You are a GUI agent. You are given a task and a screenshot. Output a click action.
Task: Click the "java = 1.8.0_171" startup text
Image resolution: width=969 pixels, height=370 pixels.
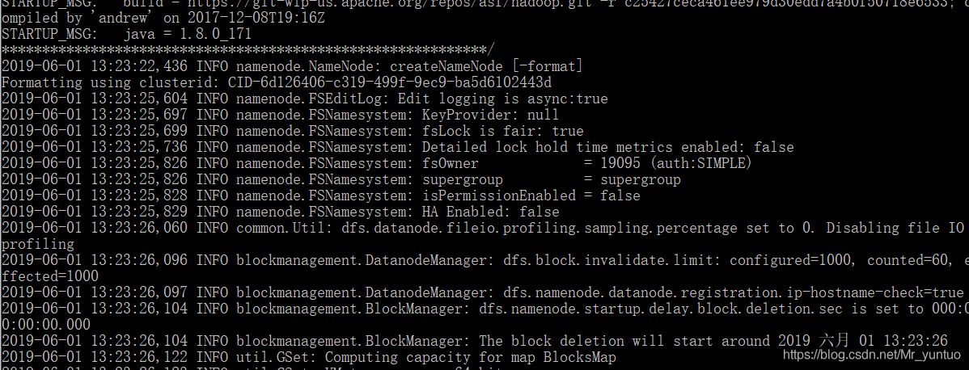point(188,35)
